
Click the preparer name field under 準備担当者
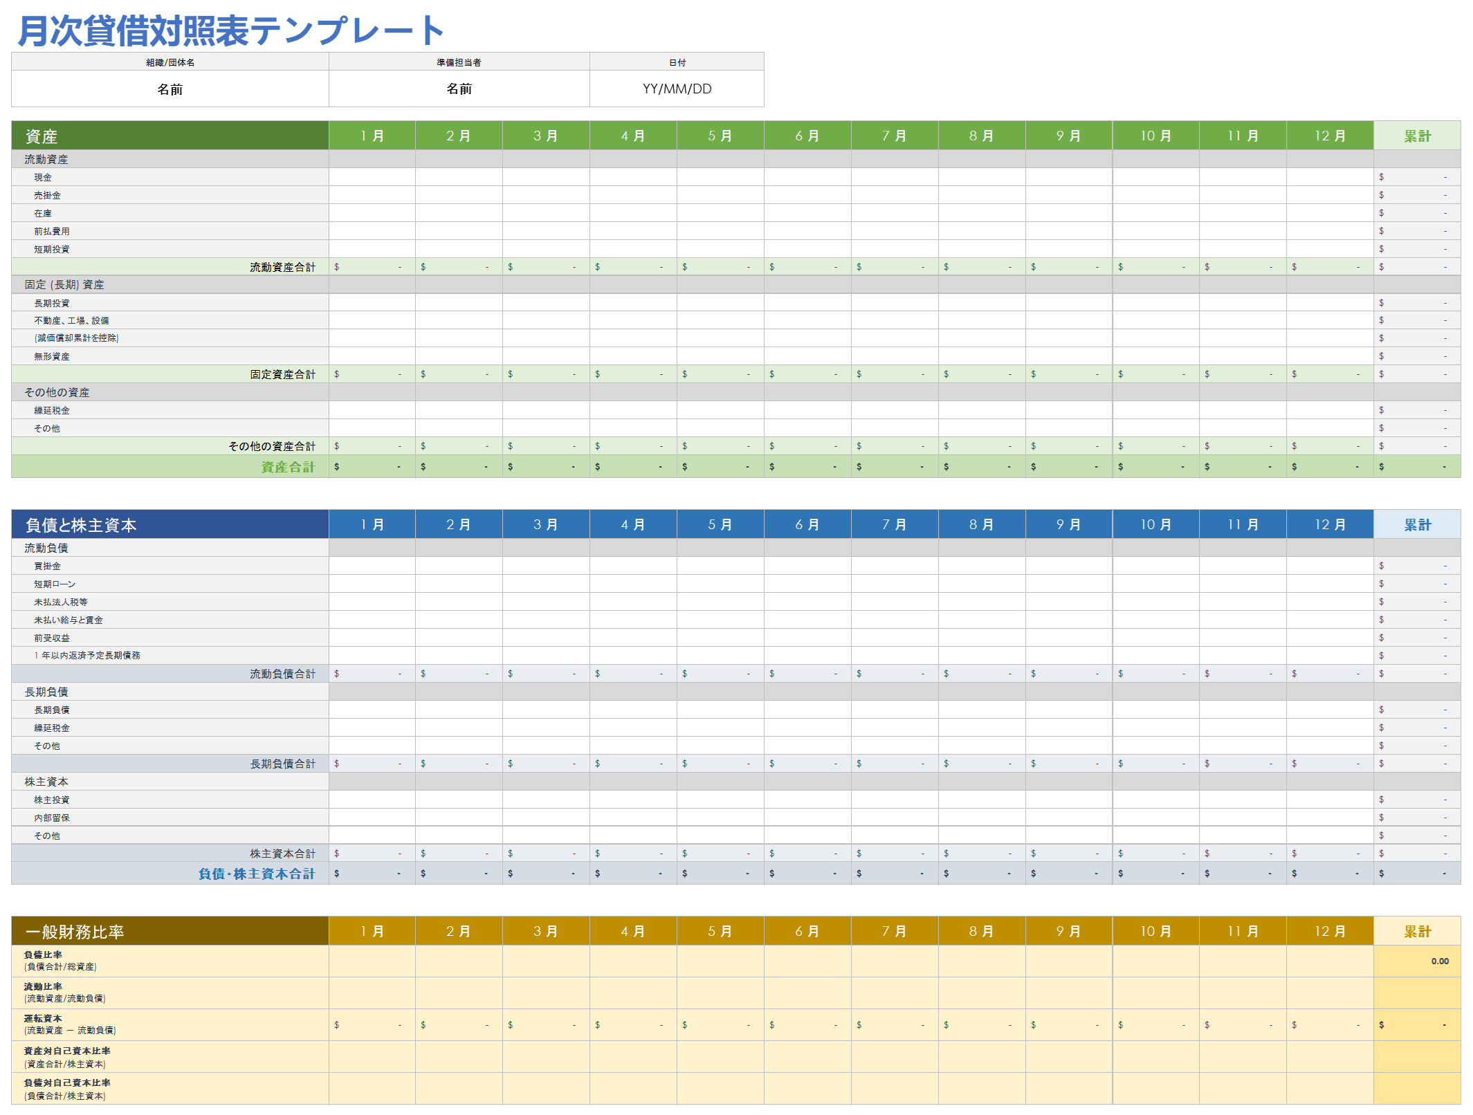[x=459, y=89]
